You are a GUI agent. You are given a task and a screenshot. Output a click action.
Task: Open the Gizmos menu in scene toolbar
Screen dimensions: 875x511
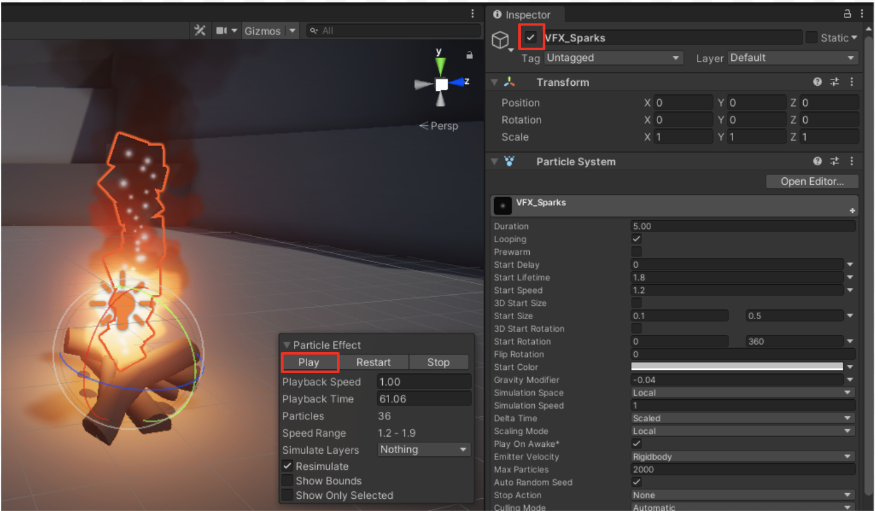coord(263,31)
